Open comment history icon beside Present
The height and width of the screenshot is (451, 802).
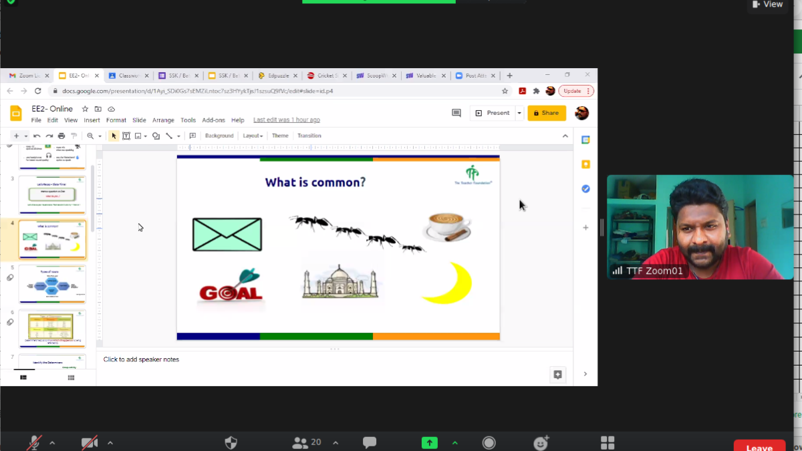tap(456, 113)
